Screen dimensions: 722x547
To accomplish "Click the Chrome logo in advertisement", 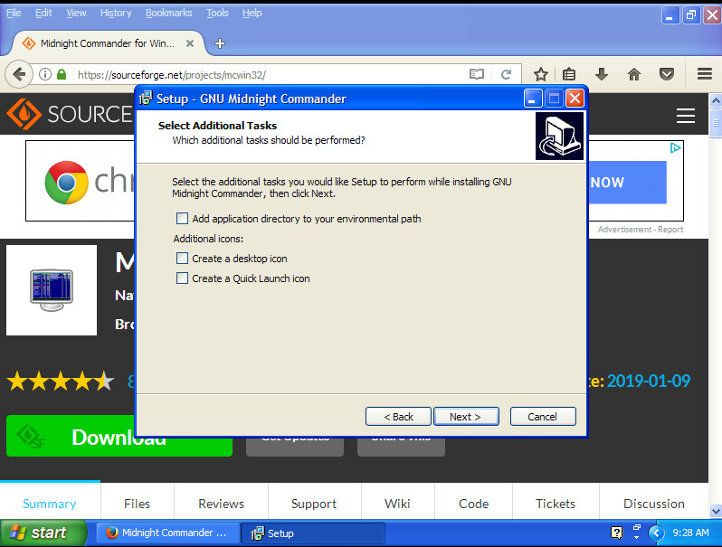I will [x=66, y=182].
